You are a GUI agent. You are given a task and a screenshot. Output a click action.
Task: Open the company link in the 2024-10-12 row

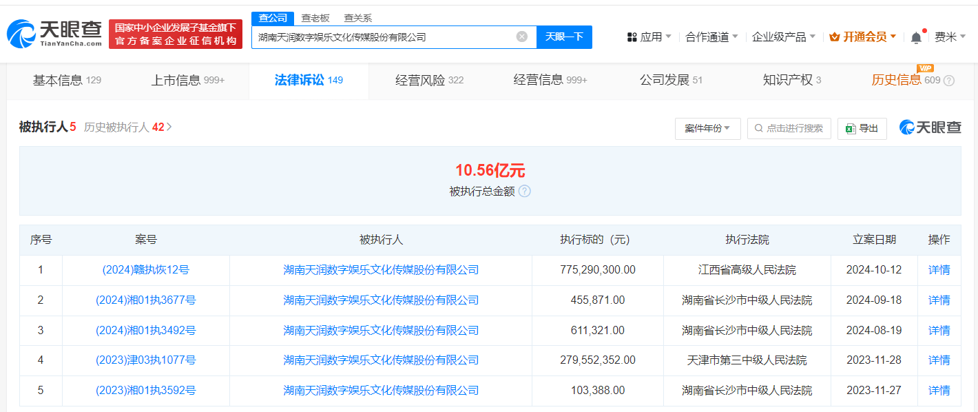[381, 270]
